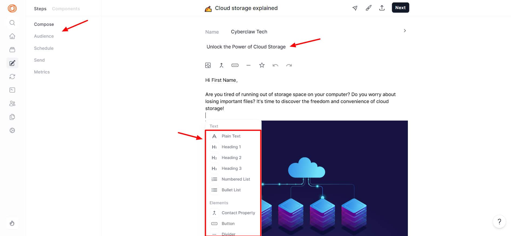The image size is (511, 236).
Task: Click the undo arrow in editor toolbar
Action: 275,65
